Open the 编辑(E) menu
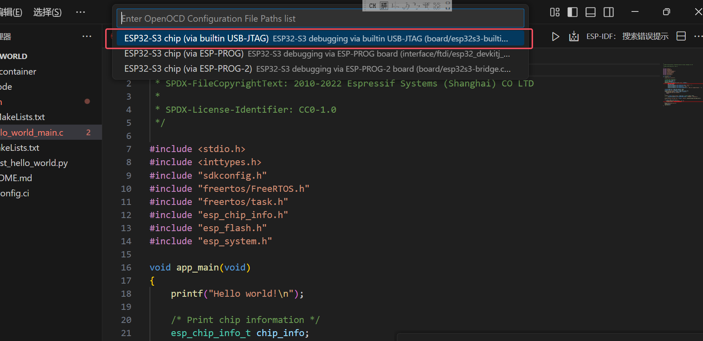 point(10,12)
